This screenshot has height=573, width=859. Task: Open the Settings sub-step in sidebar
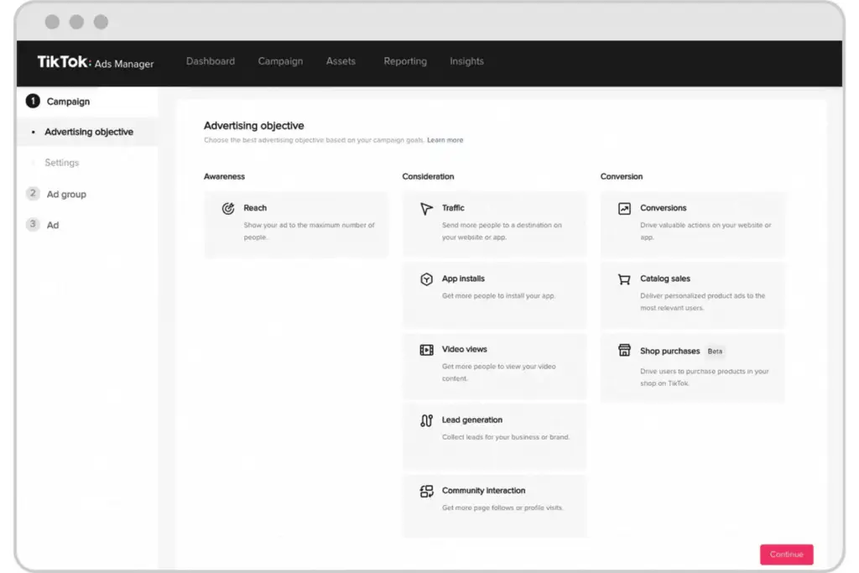pyautogui.click(x=62, y=163)
